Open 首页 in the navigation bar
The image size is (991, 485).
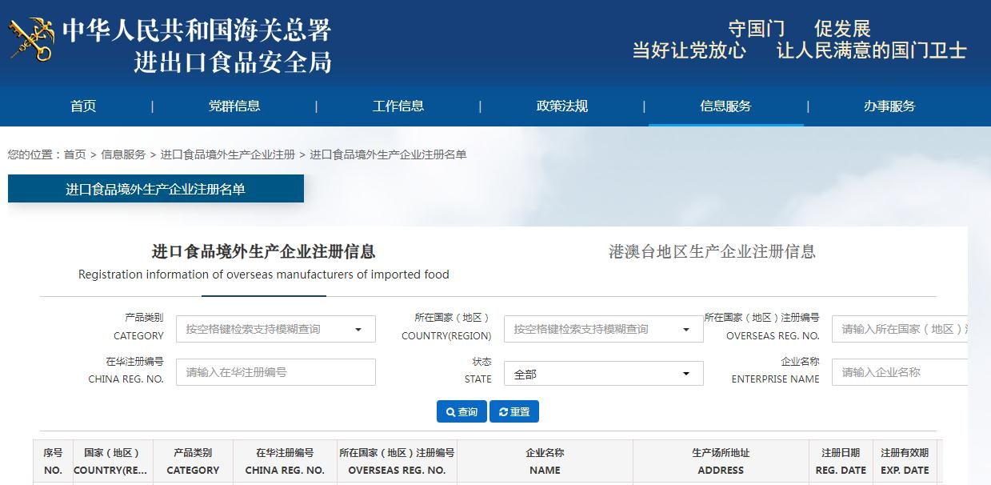coord(83,106)
